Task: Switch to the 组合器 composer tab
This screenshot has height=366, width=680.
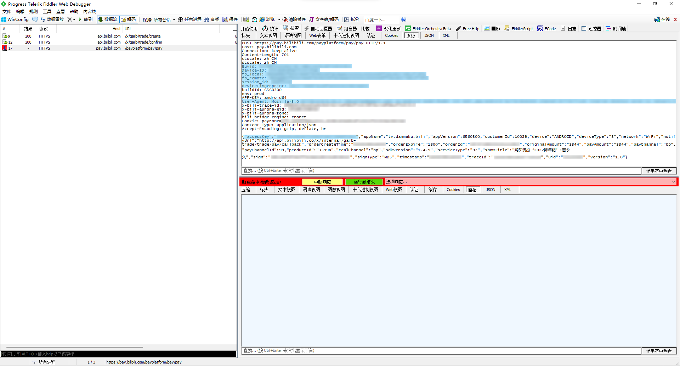Action: tap(347, 28)
